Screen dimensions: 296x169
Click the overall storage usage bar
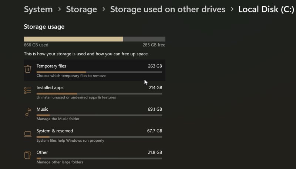pyautogui.click(x=94, y=39)
